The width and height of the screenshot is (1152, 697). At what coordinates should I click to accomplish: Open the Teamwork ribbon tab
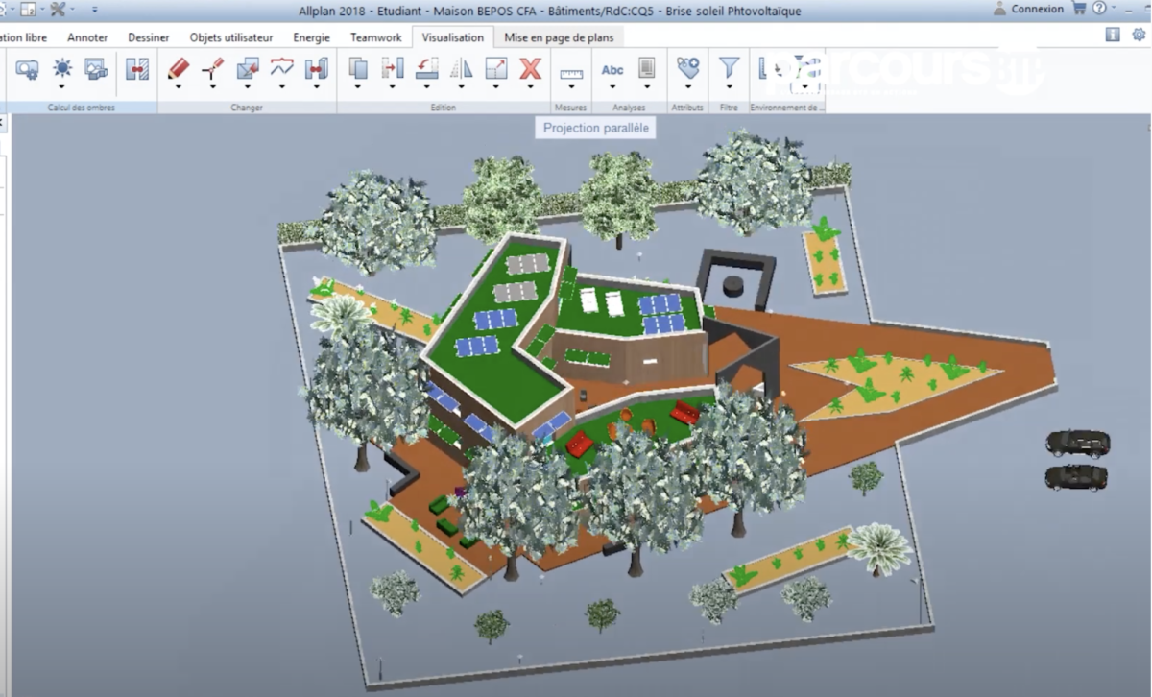tap(376, 37)
